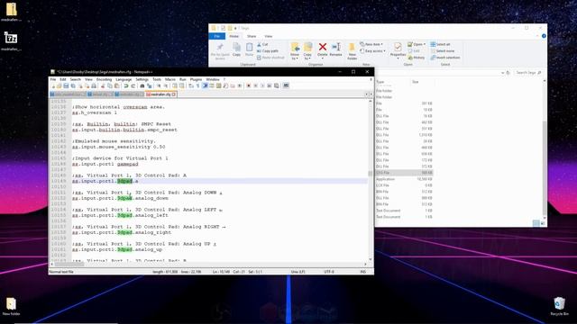This screenshot has height=324, width=577.
Task: Expand the Explorer address bar history dropdown
Action: click(503, 73)
